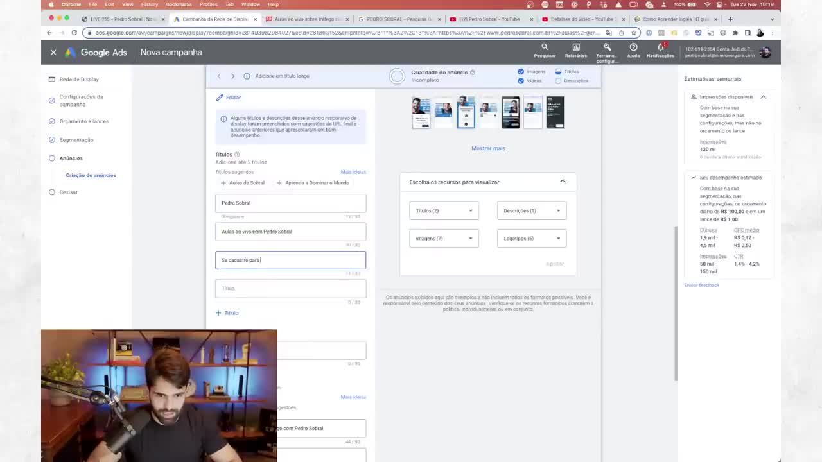Toggle the Descrições quality indicator
The width and height of the screenshot is (822, 462).
click(x=558, y=81)
